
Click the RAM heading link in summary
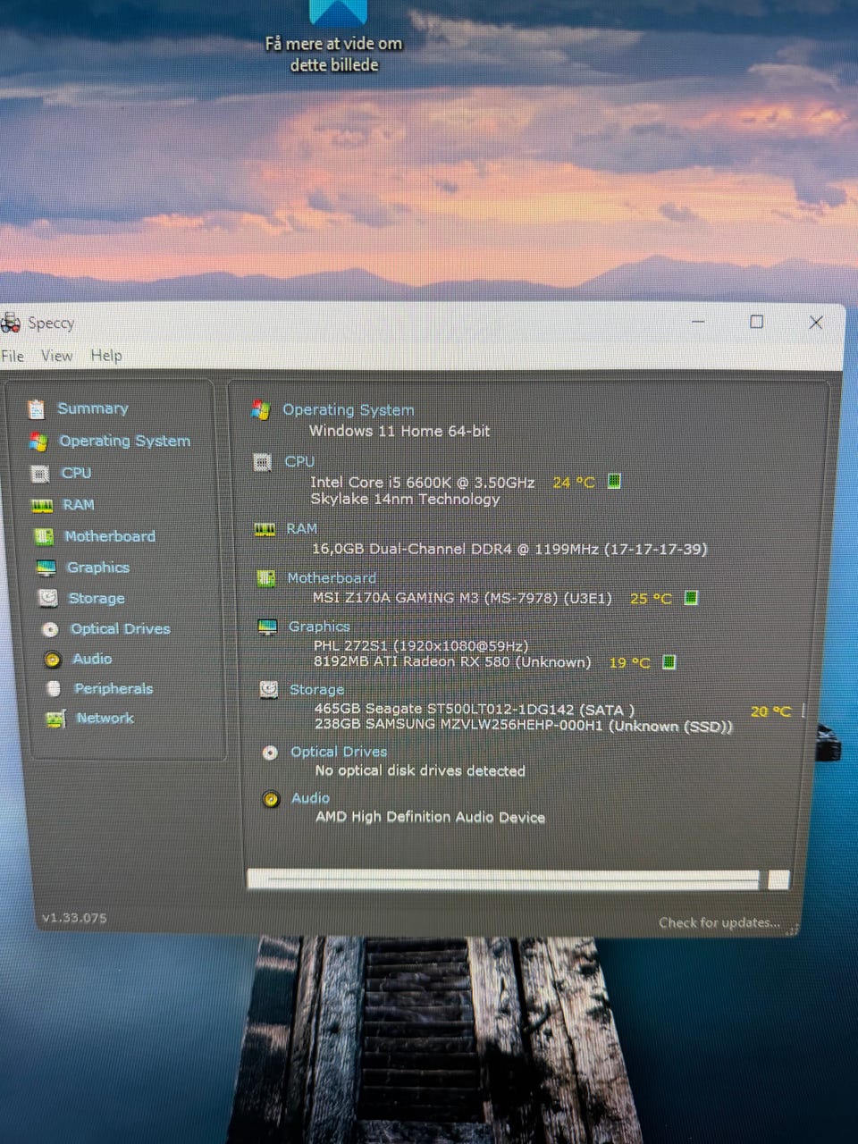[302, 529]
